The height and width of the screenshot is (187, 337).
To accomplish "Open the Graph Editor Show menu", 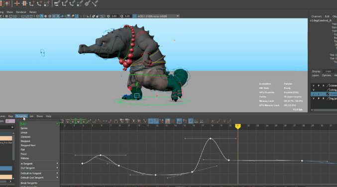I will point(39,116).
